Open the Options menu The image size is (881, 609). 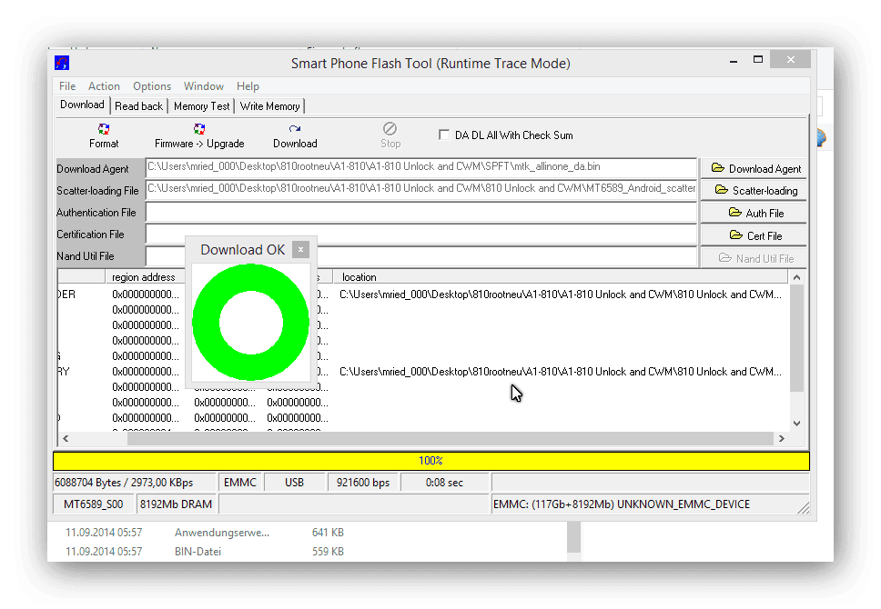152,85
